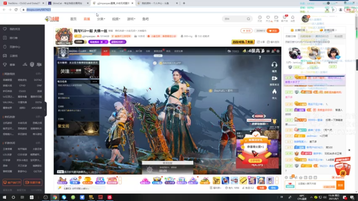Expand 全部 next to 网游竞技
The image size is (358, 201).
[38, 74]
